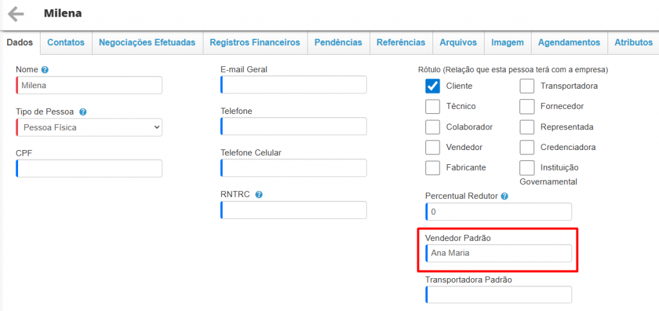Switch to the Contatos tab
659x311 pixels.
(66, 42)
